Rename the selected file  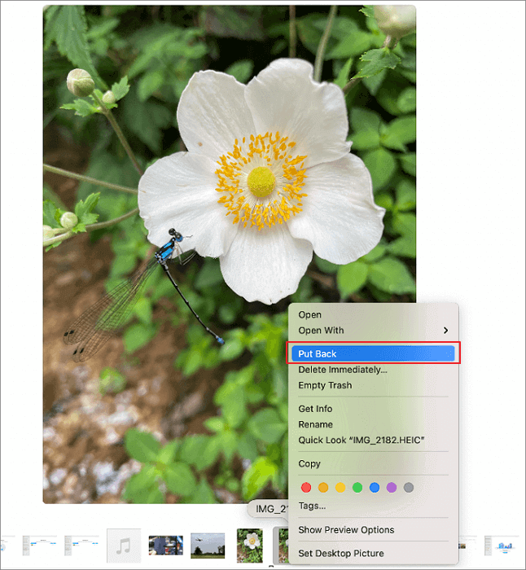coord(315,424)
